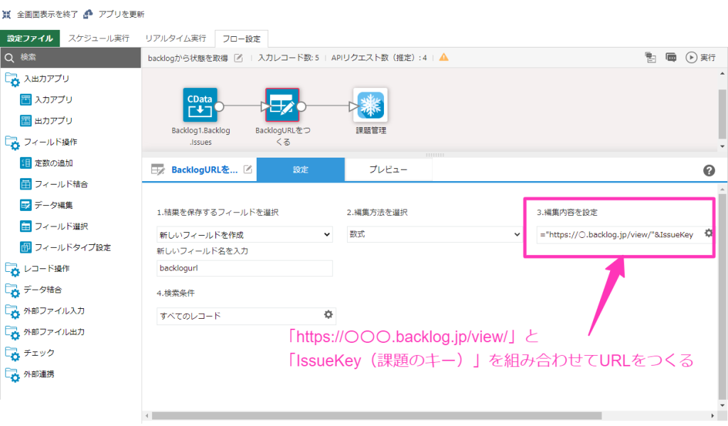Choose the フィールドタイプ設定 icon

(26, 247)
